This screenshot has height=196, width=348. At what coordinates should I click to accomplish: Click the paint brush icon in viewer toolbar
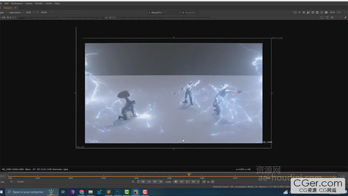[345, 17]
